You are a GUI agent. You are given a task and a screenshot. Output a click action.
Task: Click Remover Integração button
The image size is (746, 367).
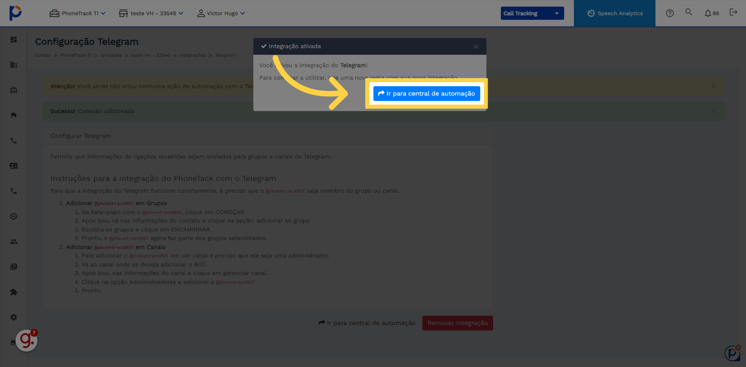click(x=458, y=323)
